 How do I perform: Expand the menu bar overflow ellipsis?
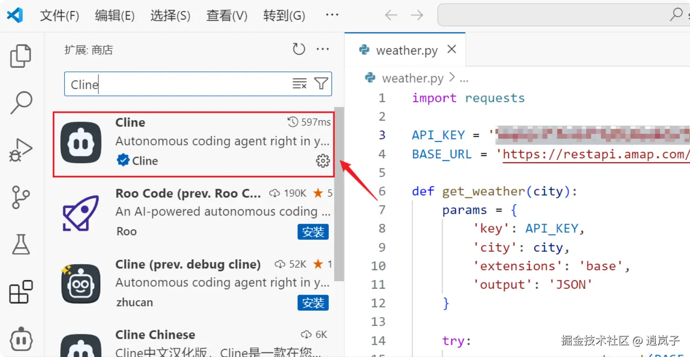pyautogui.click(x=332, y=15)
